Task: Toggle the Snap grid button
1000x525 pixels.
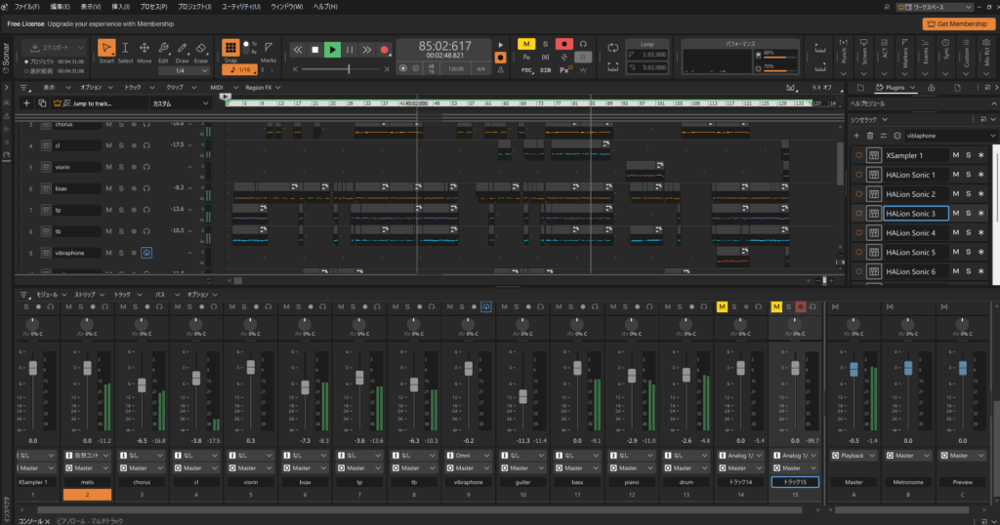Action: point(230,47)
